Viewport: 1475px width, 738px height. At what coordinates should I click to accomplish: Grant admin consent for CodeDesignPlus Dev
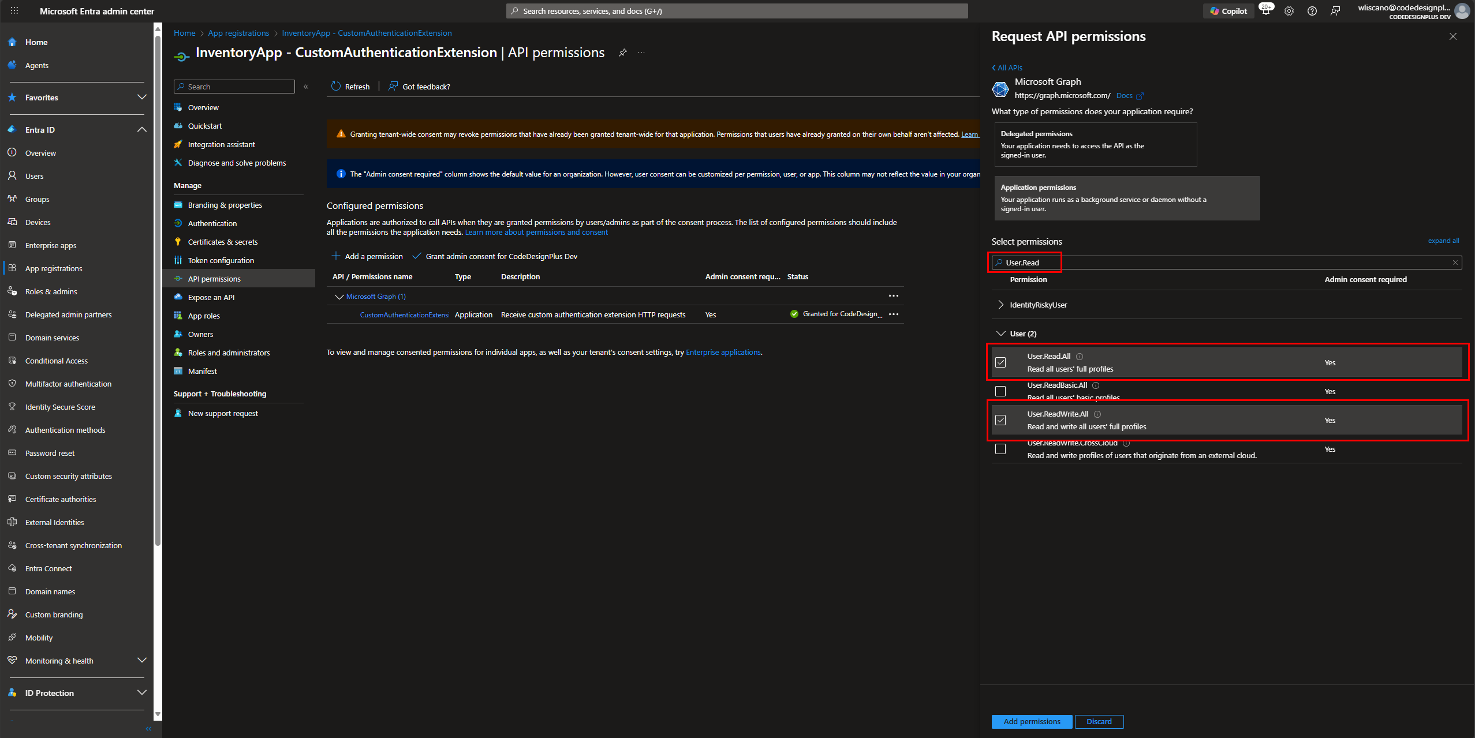(x=495, y=256)
